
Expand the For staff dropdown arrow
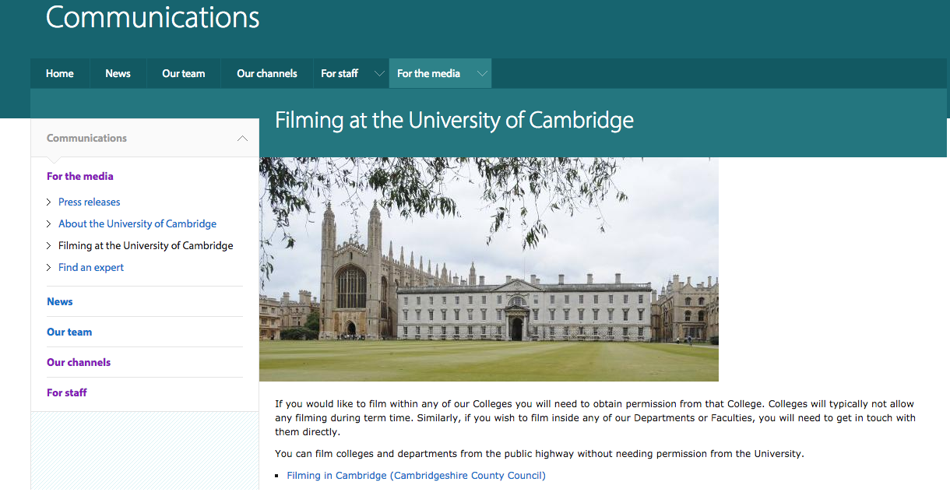(x=379, y=74)
